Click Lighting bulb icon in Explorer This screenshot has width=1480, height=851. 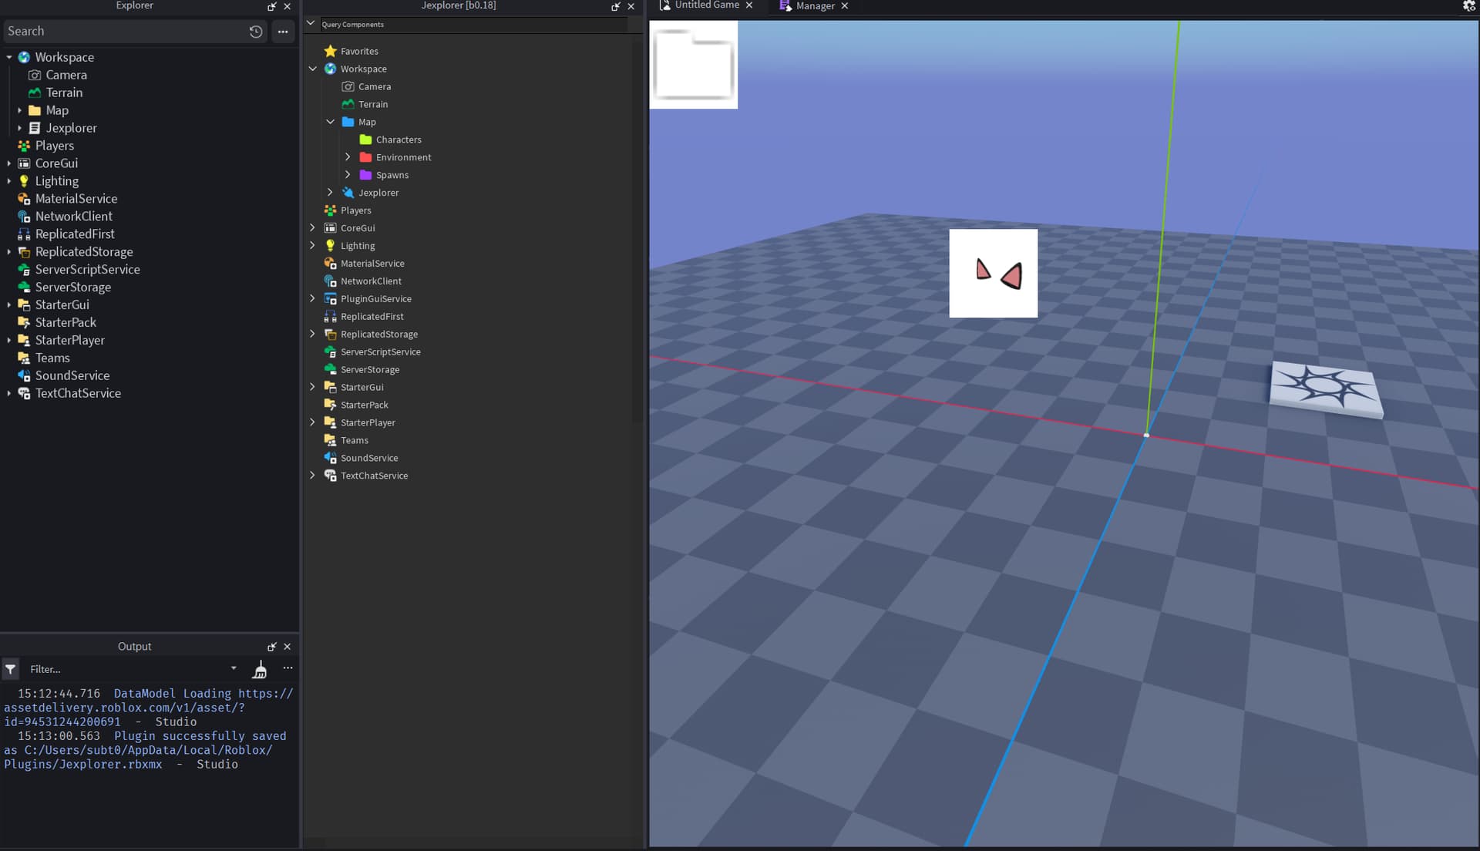[24, 181]
